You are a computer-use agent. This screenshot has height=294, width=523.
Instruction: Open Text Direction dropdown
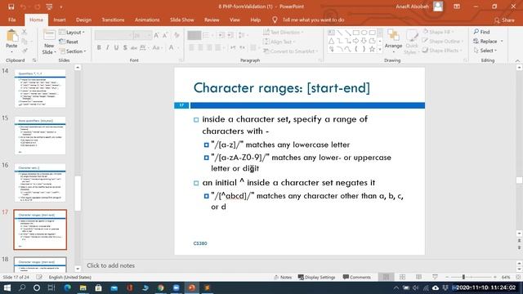284,32
